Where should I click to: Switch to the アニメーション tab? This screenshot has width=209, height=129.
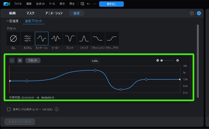click(x=54, y=13)
